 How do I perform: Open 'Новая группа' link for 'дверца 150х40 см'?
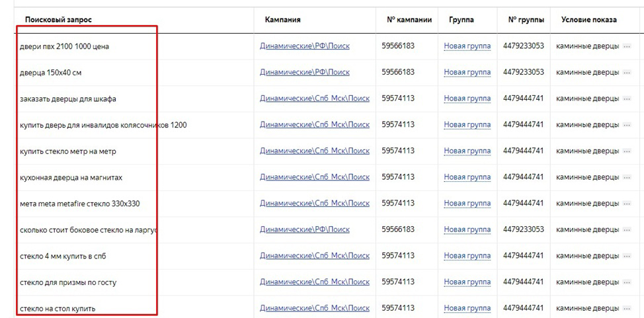point(467,72)
